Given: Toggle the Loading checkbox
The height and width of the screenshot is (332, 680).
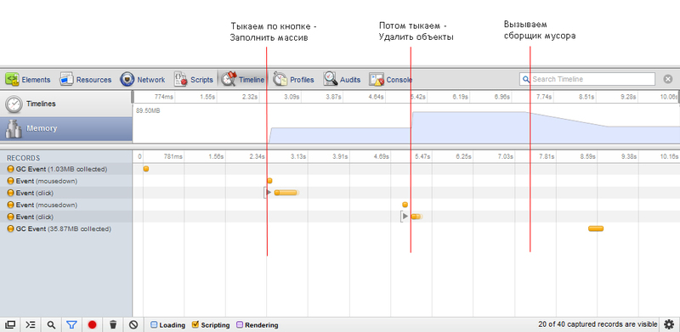Looking at the screenshot, I should [154, 324].
